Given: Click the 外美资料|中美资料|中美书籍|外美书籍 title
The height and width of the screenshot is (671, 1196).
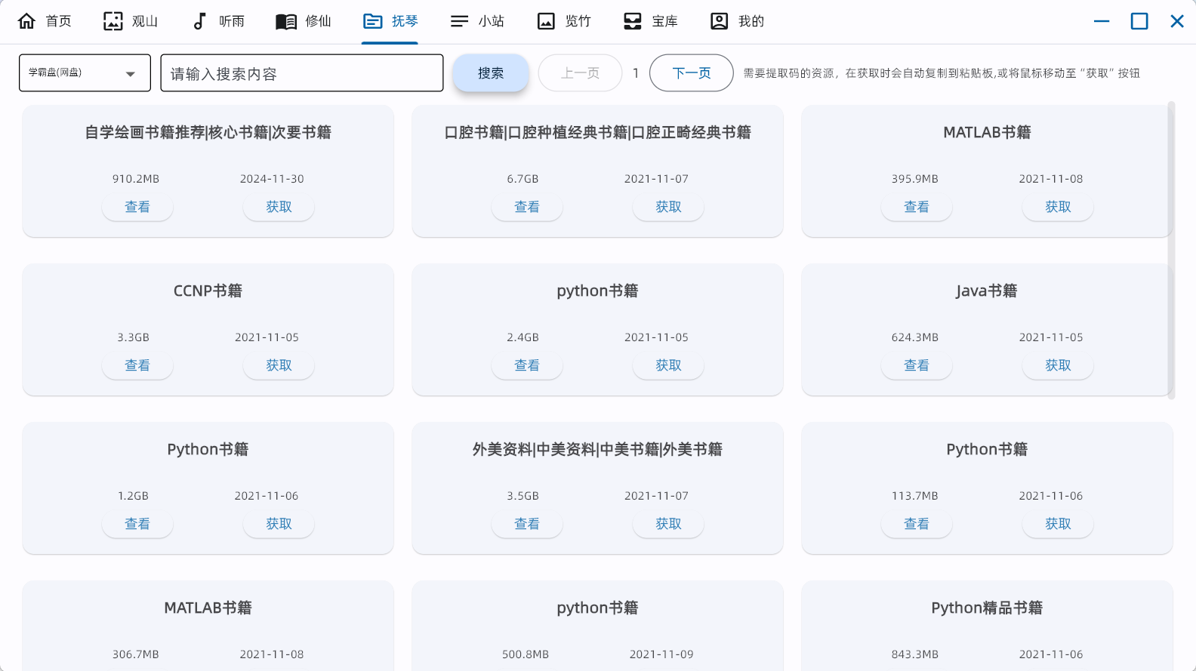Looking at the screenshot, I should 597,450.
